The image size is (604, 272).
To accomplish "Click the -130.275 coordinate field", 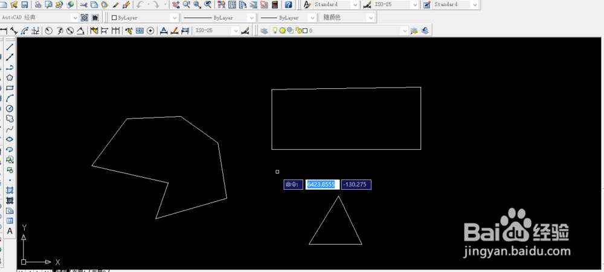I will point(356,184).
